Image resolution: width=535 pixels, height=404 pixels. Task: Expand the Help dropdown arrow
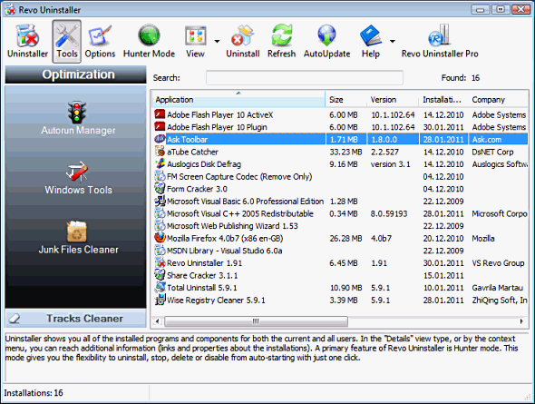(x=393, y=42)
